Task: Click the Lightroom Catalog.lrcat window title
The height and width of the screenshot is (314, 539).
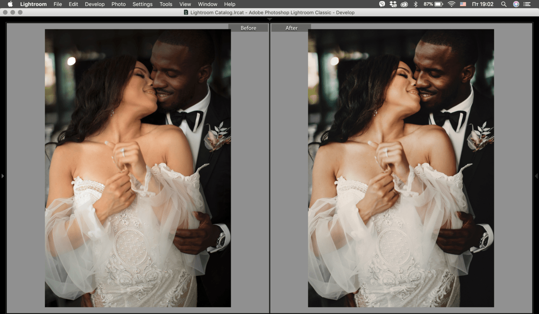Action: coord(273,12)
